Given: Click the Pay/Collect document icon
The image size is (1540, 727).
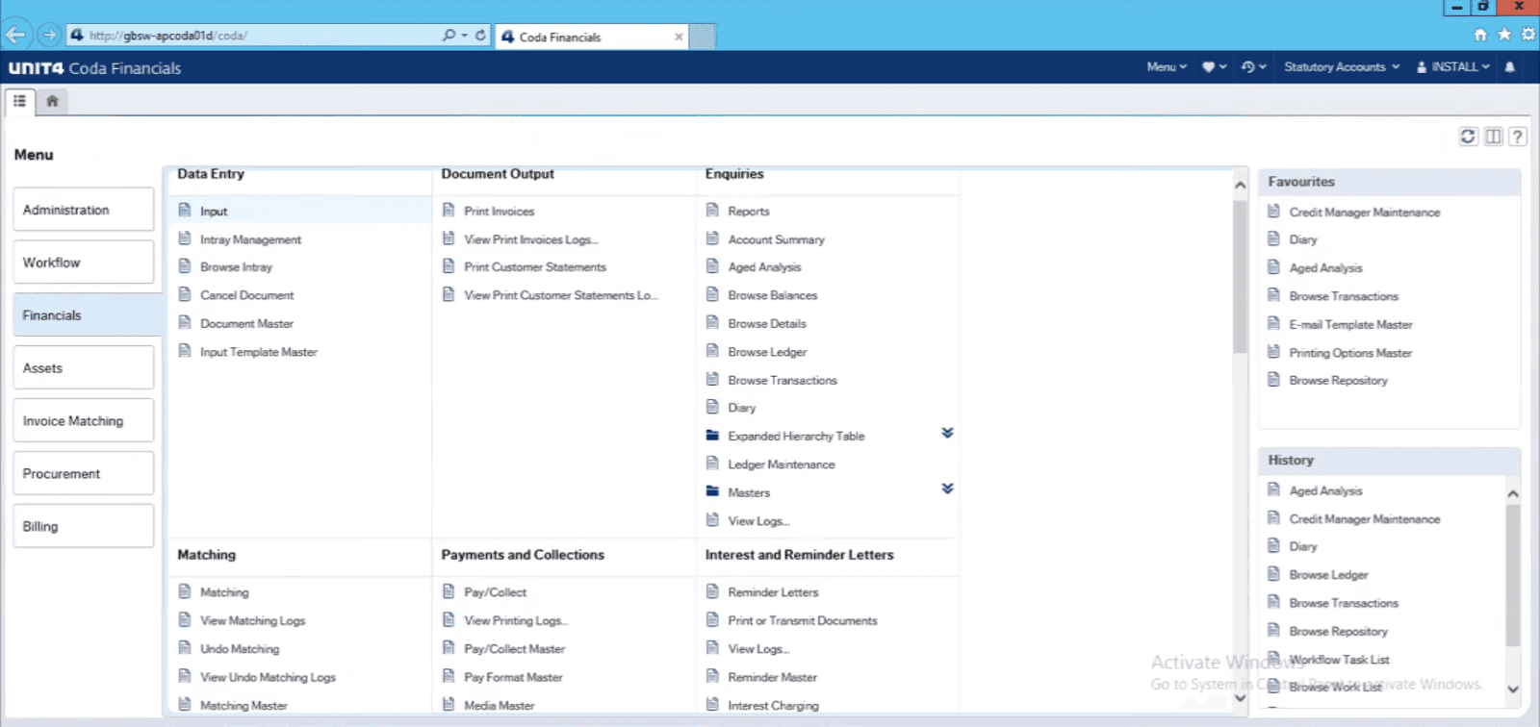Looking at the screenshot, I should pos(449,591).
